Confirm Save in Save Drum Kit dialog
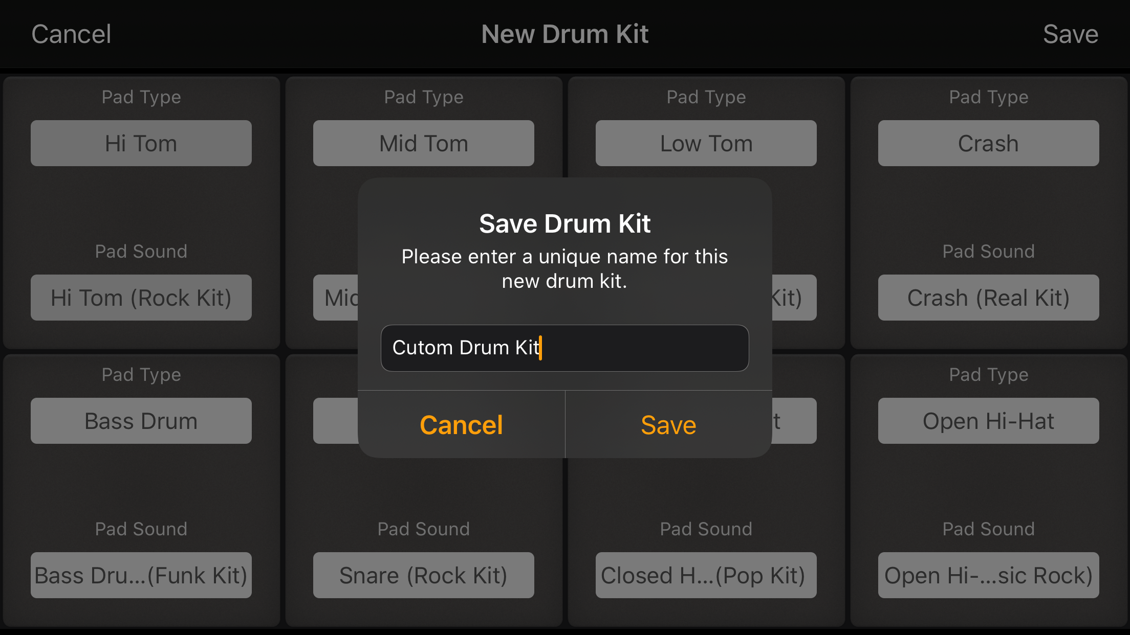1130x635 pixels. pyautogui.click(x=668, y=425)
